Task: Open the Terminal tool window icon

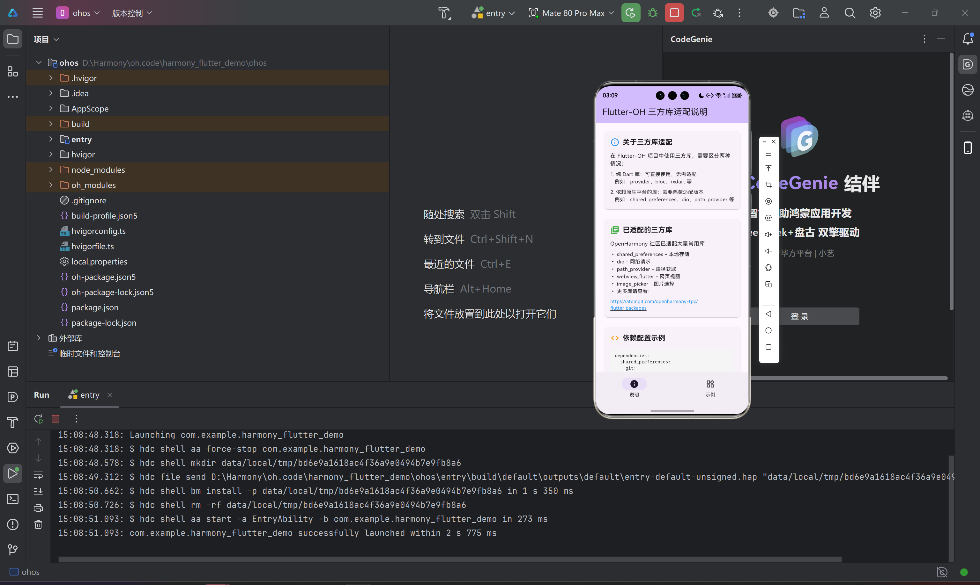Action: (13, 499)
